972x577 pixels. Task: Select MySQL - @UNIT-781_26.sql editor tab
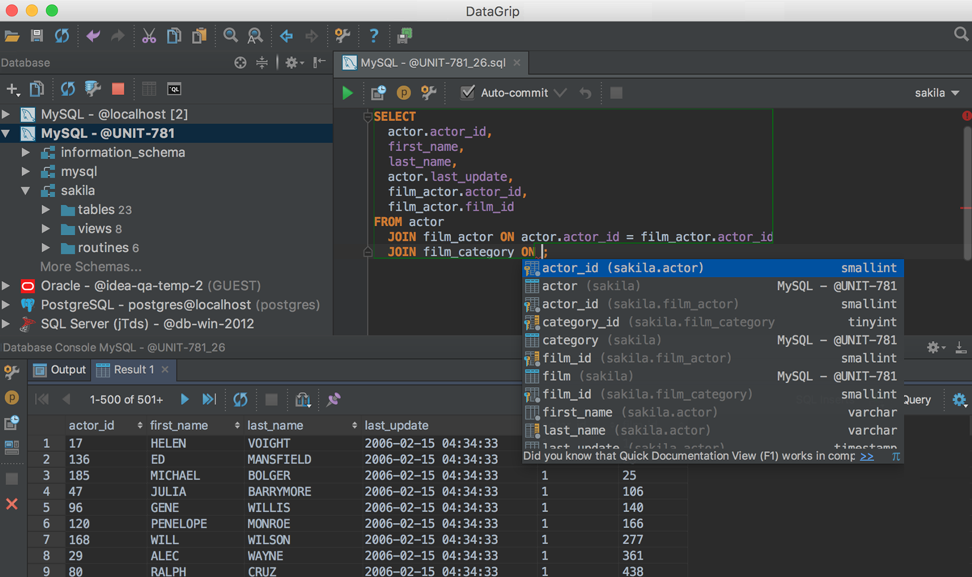(432, 63)
